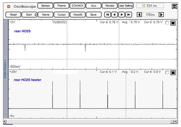Open the Start dropdown
This screenshot has width=181, height=127.
[x=31, y=15]
